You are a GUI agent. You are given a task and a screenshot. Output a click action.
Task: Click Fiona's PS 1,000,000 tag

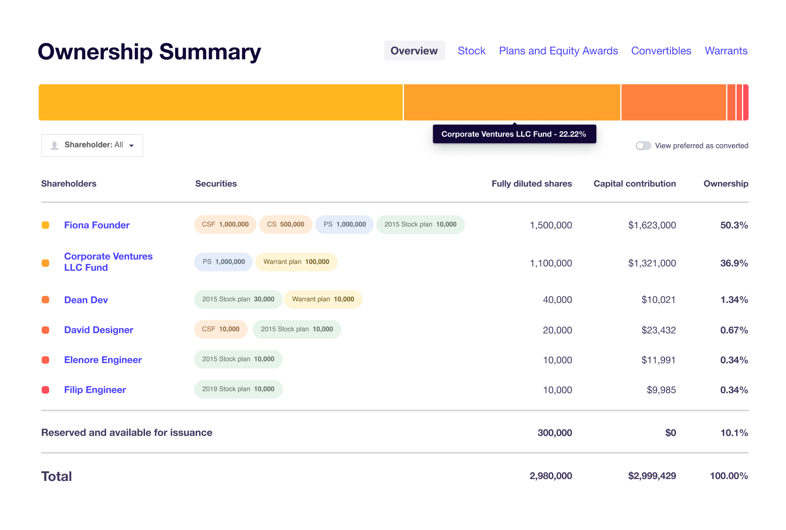tap(344, 224)
